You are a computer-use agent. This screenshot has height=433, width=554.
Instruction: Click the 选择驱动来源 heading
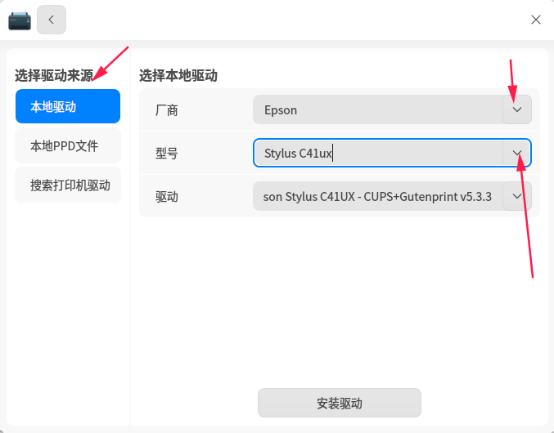[54, 75]
